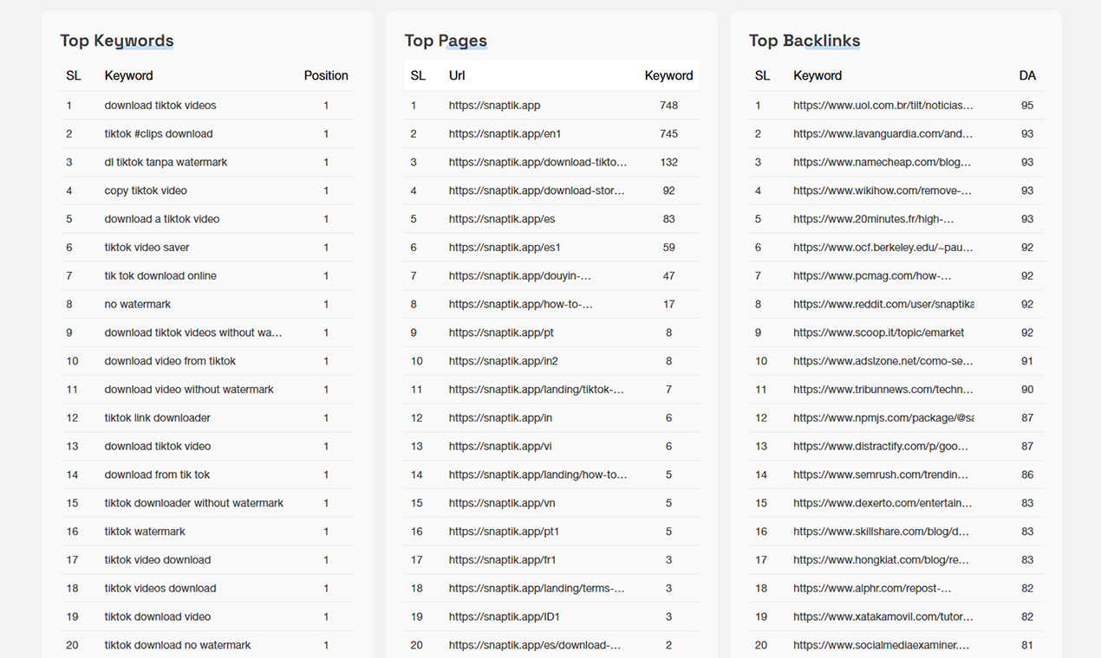Open the hongkiat.com backlink
This screenshot has height=658, width=1101.
tap(881, 560)
